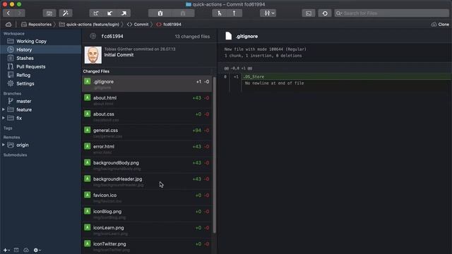
Task: Open the gear dropdown at sidebar bottom
Action: point(37,250)
